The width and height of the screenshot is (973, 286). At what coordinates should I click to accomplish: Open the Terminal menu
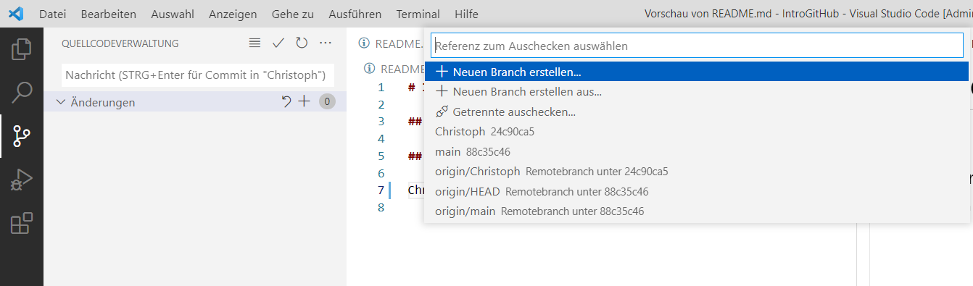tap(418, 14)
